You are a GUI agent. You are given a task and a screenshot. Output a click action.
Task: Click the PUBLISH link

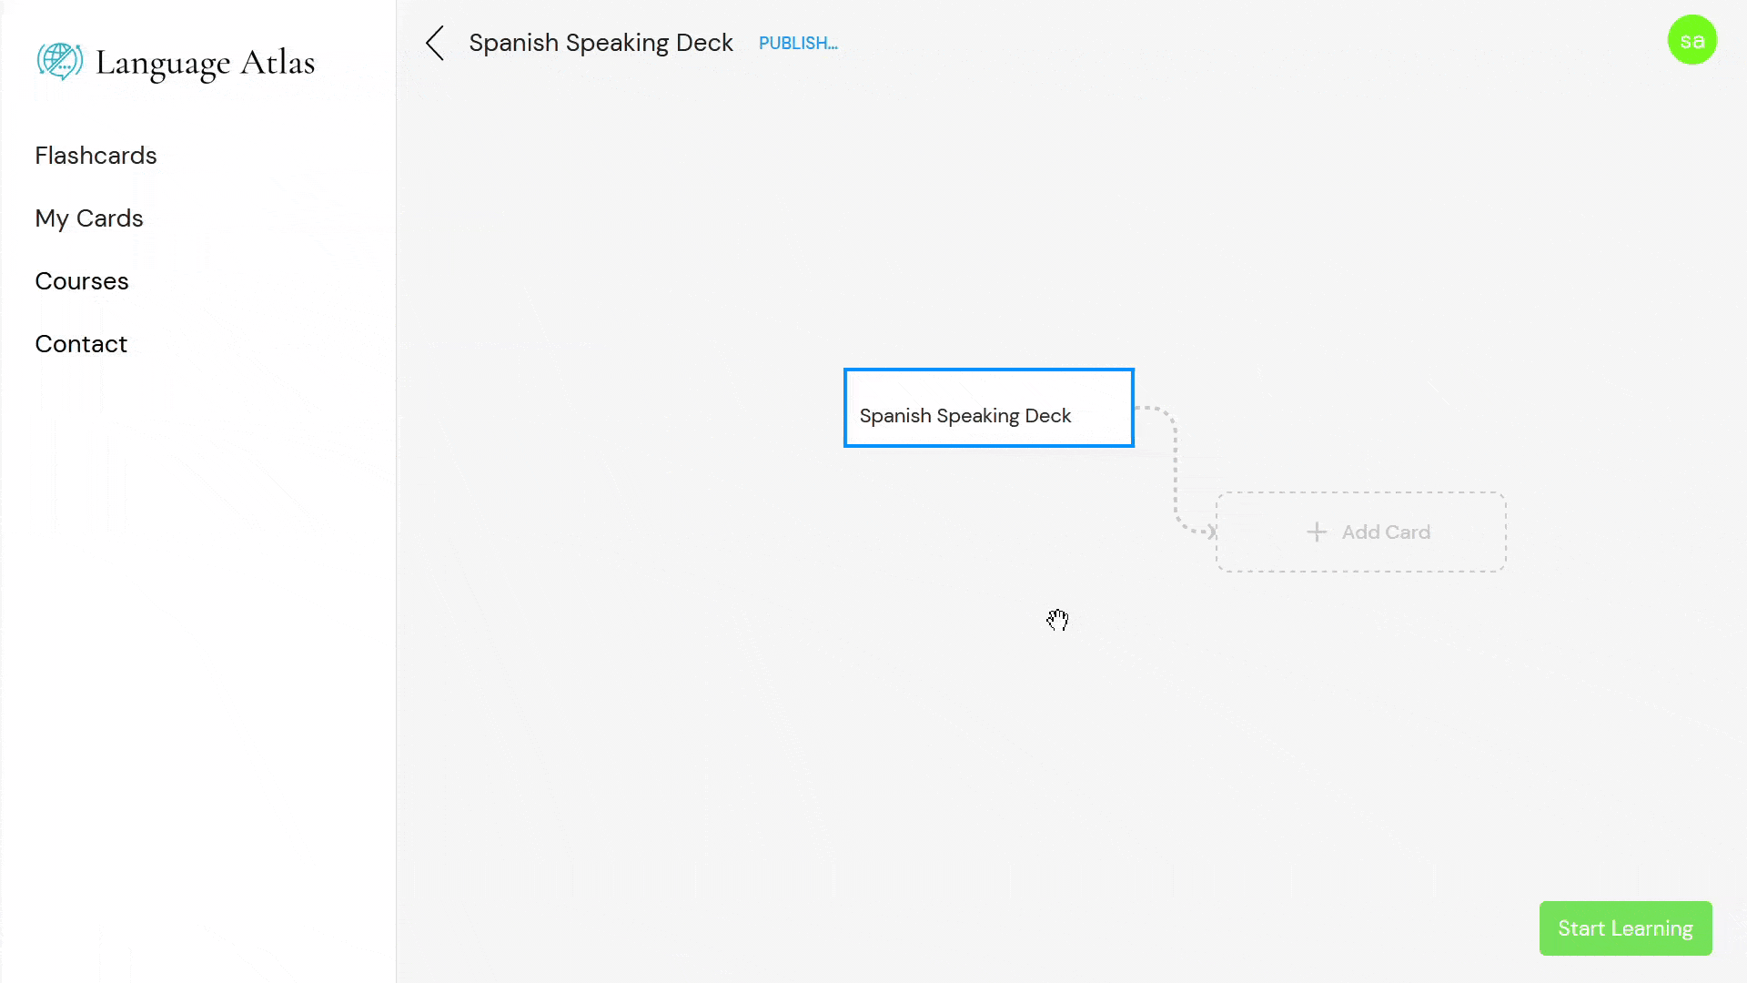coord(798,43)
